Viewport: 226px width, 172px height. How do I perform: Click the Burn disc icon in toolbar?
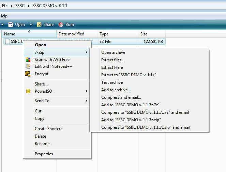click(x=61, y=25)
